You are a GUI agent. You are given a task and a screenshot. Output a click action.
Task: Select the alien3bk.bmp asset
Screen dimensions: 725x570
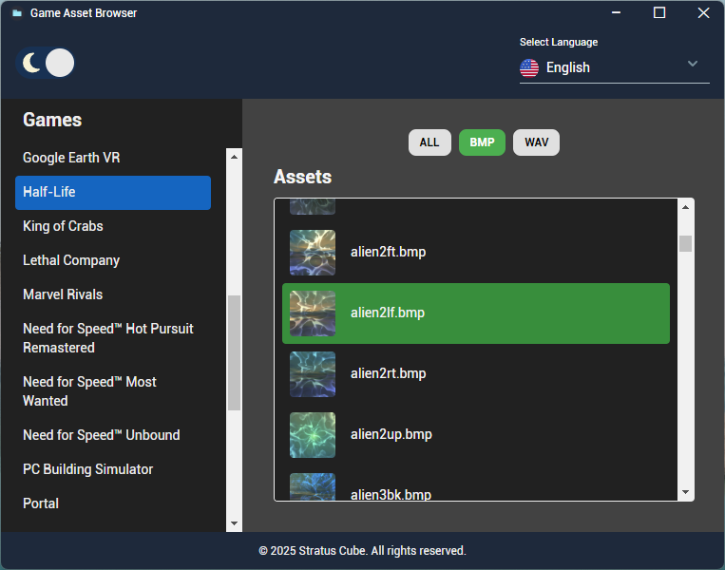(x=390, y=494)
